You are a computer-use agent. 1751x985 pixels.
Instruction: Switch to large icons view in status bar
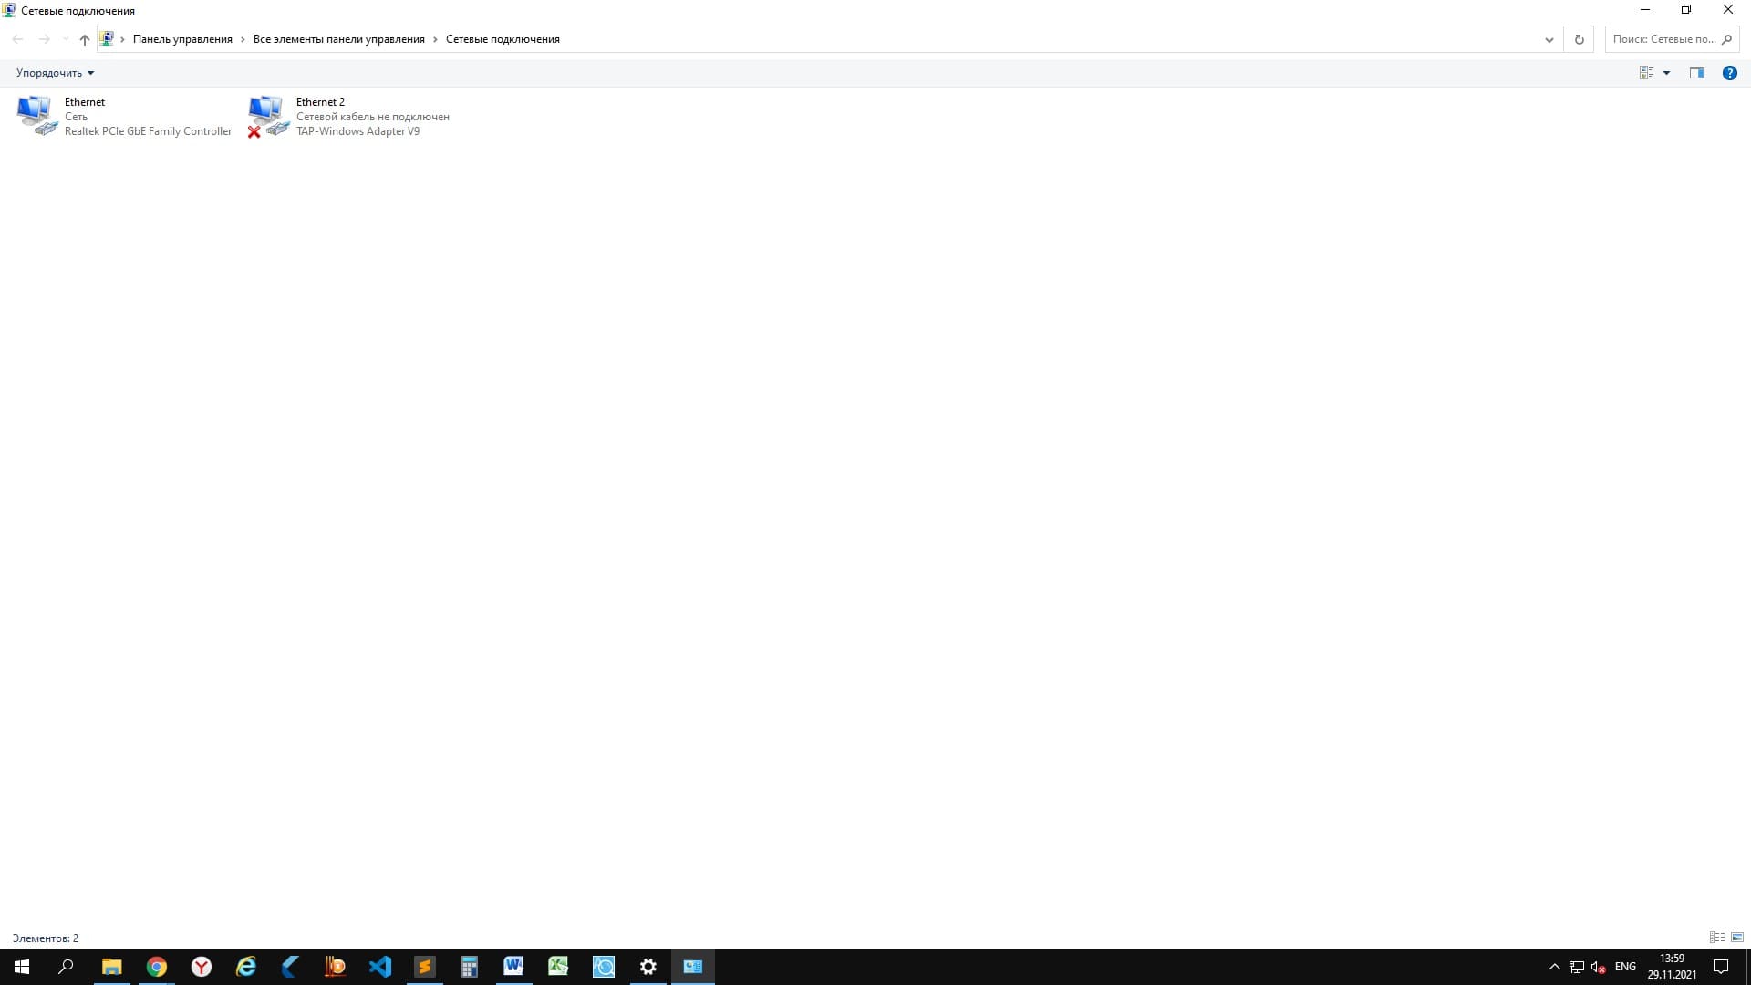pos(1737,938)
